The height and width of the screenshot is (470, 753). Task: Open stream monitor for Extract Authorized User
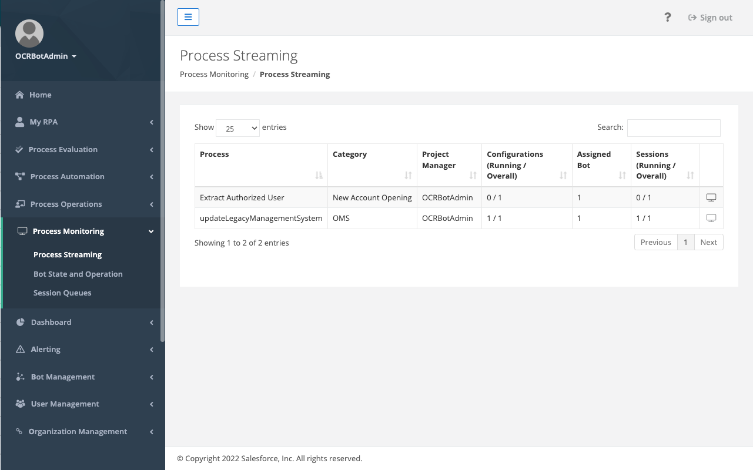click(x=711, y=197)
